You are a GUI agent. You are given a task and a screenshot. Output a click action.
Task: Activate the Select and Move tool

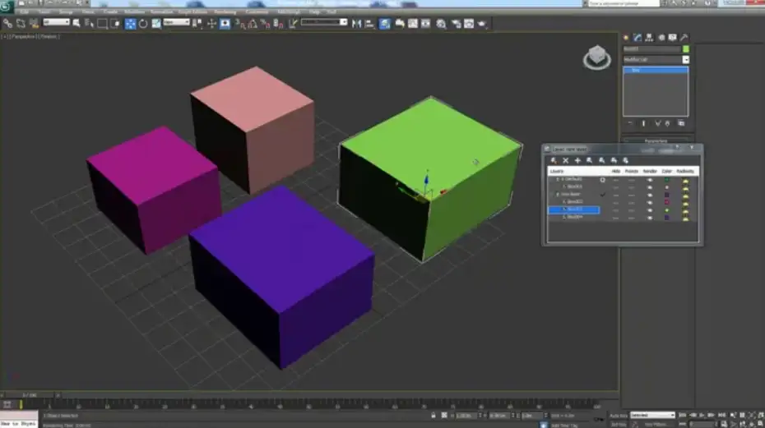pos(130,23)
